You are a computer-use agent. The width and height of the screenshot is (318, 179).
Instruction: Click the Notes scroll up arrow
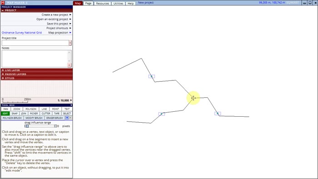[69, 53]
